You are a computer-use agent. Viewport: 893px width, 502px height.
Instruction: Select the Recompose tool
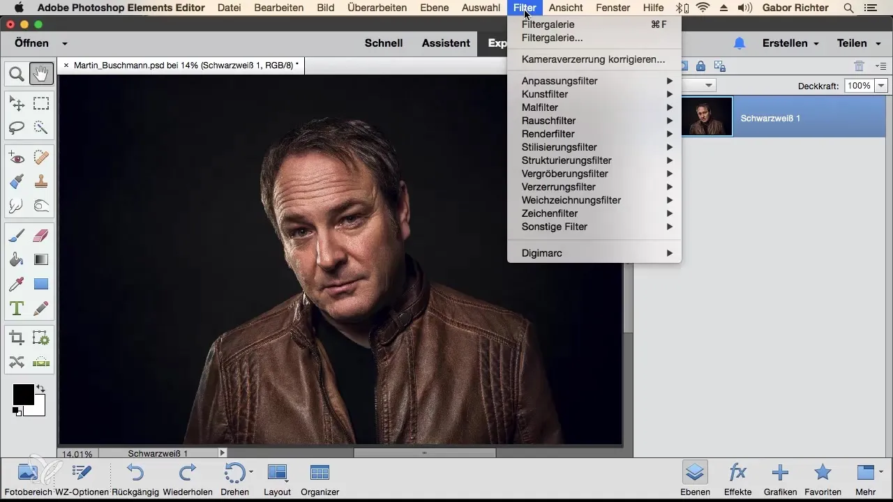pos(41,338)
